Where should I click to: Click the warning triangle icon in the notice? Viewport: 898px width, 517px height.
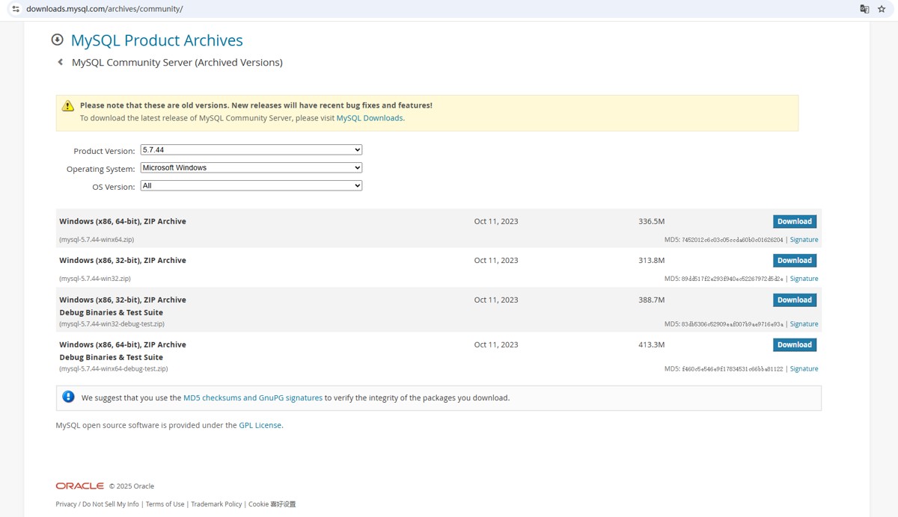pos(68,106)
